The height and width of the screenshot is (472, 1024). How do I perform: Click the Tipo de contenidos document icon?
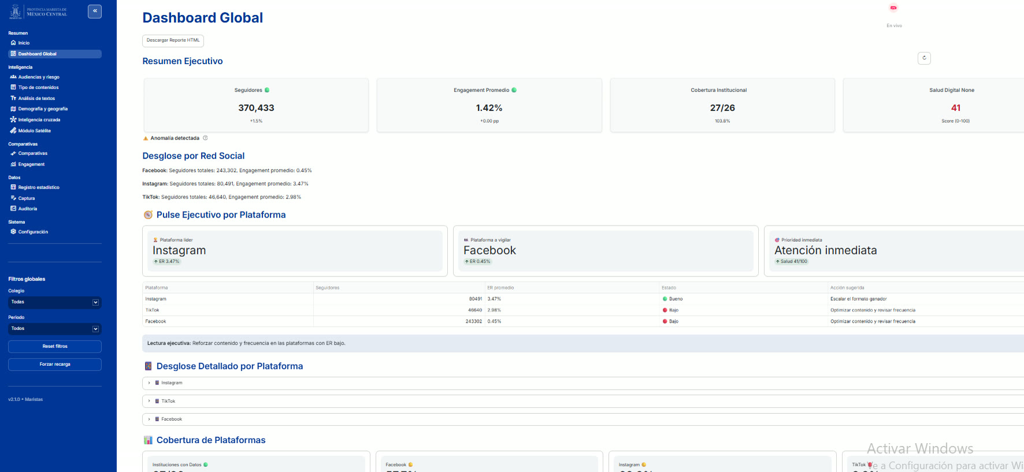click(x=13, y=87)
